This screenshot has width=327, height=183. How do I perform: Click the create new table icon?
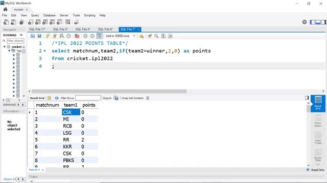point(38,22)
